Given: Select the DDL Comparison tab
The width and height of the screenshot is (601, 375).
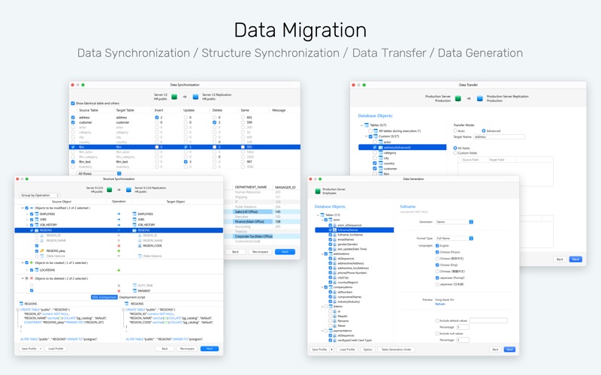Looking at the screenshot, I should coord(104,297).
